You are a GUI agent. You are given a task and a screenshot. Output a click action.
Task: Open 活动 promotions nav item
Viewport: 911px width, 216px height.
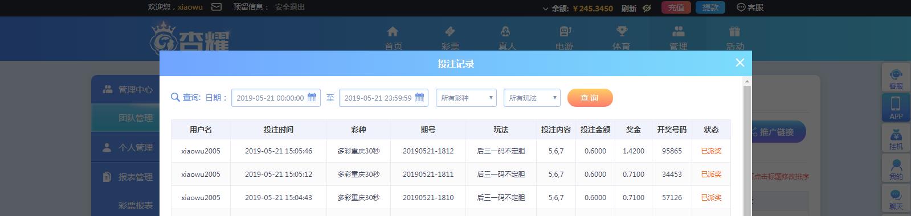tap(735, 38)
